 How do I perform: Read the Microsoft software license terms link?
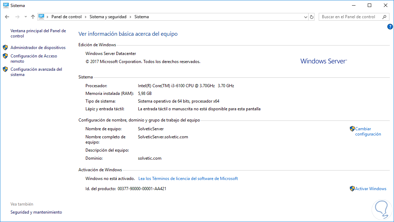click(188, 179)
